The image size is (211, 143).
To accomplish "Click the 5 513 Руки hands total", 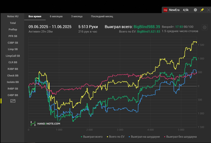I will tap(88, 27).
